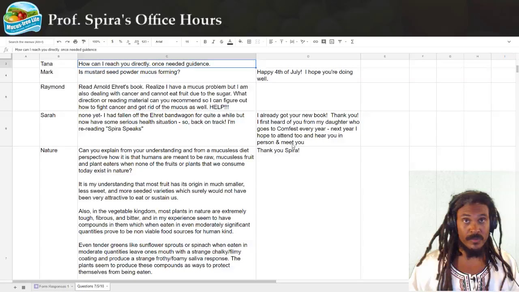
Task: Toggle bold formatting
Action: (205, 42)
